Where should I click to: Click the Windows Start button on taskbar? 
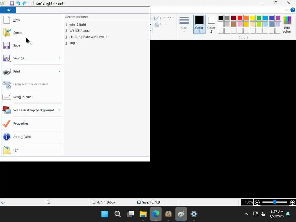click(x=105, y=214)
